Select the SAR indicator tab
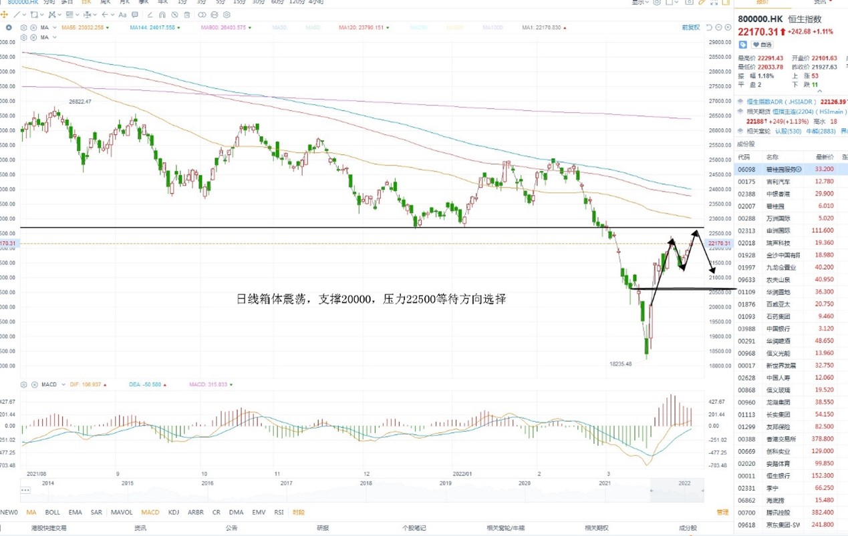The width and height of the screenshot is (848, 536). 96,512
